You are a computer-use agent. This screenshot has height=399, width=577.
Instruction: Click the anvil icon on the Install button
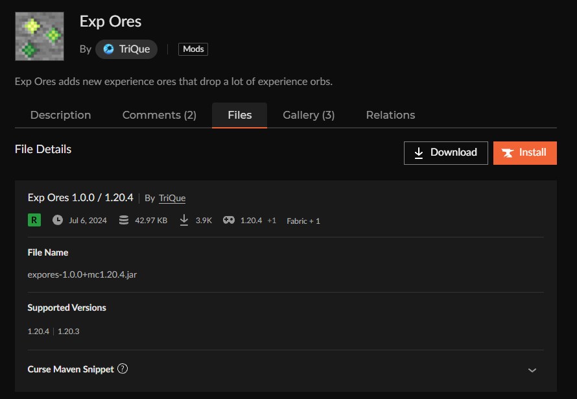(510, 153)
